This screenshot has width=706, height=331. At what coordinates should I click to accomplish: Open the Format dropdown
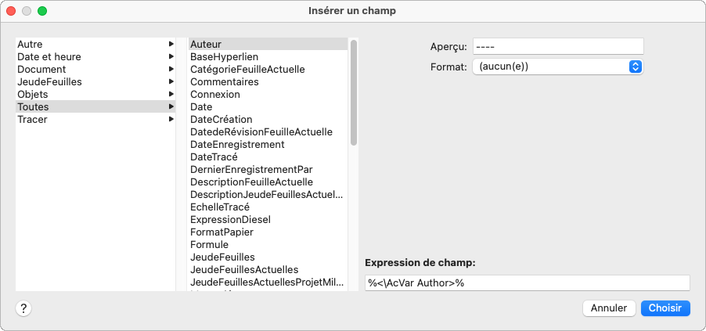pyautogui.click(x=557, y=67)
